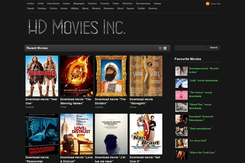Click the Le vieux fusil thumbnail
Viewport: 245px width, 163px height.
181,143
